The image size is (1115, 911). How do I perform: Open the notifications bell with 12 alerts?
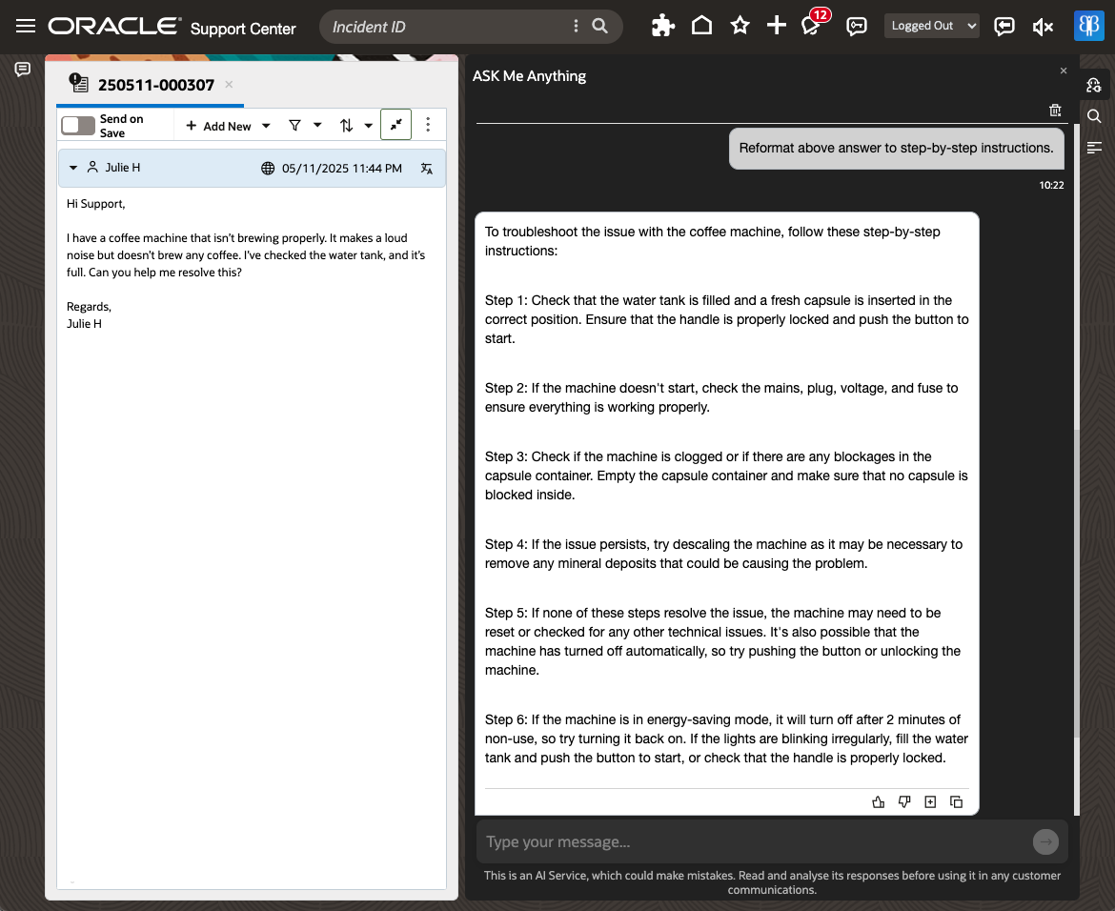[x=812, y=27]
